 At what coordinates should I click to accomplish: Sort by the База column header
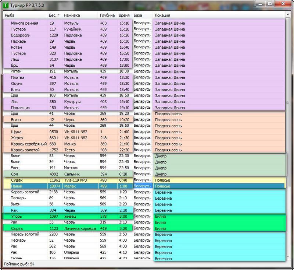click(x=143, y=15)
